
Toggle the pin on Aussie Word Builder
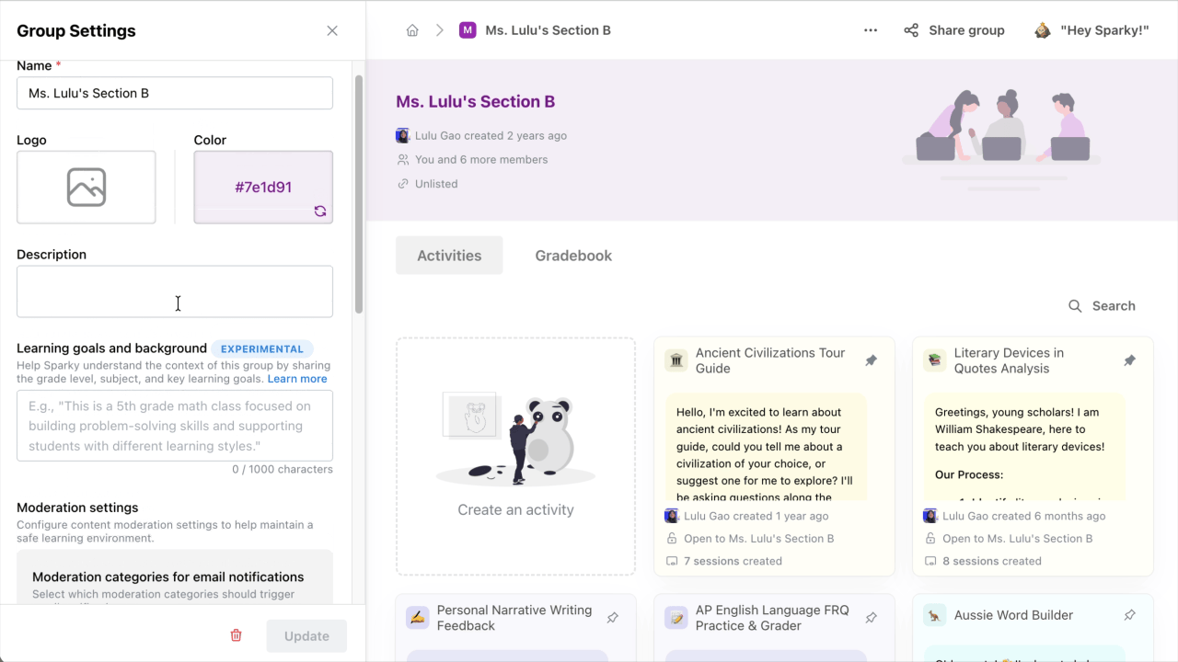point(1129,615)
